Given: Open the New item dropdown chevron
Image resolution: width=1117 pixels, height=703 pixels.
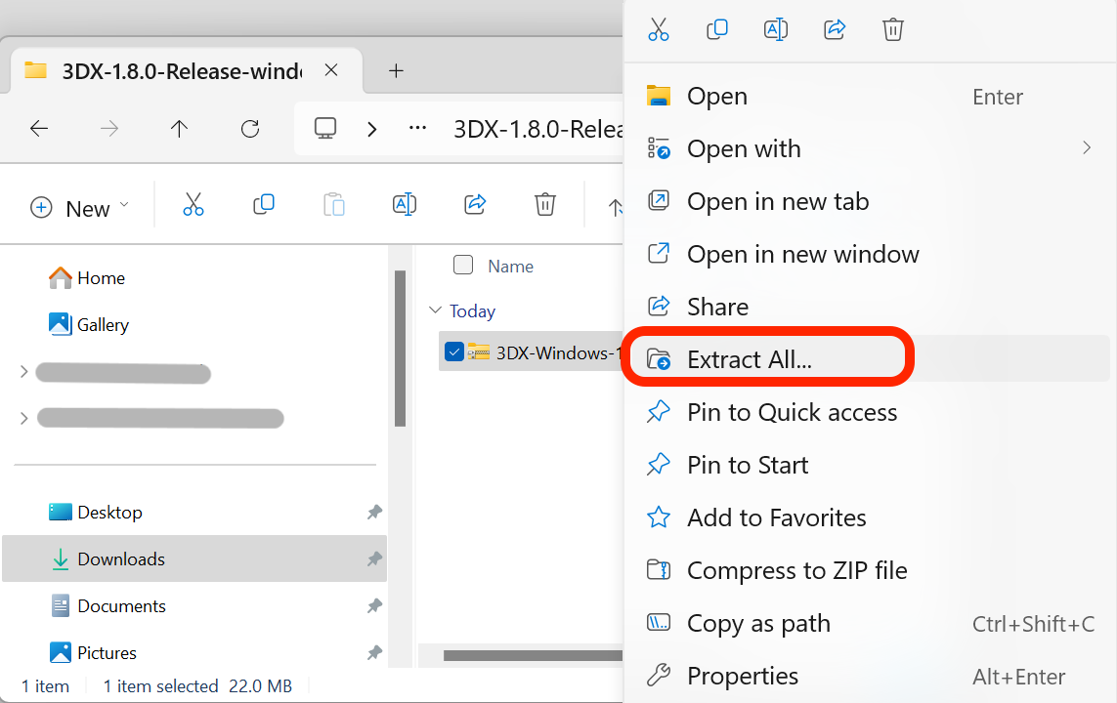Looking at the screenshot, I should click(x=124, y=207).
